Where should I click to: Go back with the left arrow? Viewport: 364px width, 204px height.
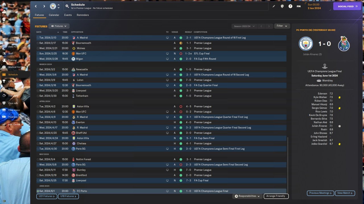pos(36,6)
